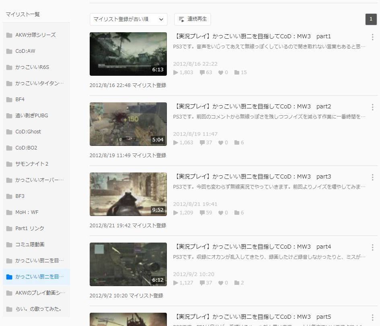The image size is (380, 326).
Task: Click the mylist count folder icon on part2
Action: (x=237, y=143)
